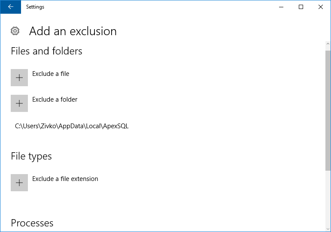This screenshot has height=232, width=331.
Task: Click the 'Settings' title in the title bar
Action: pos(35,7)
